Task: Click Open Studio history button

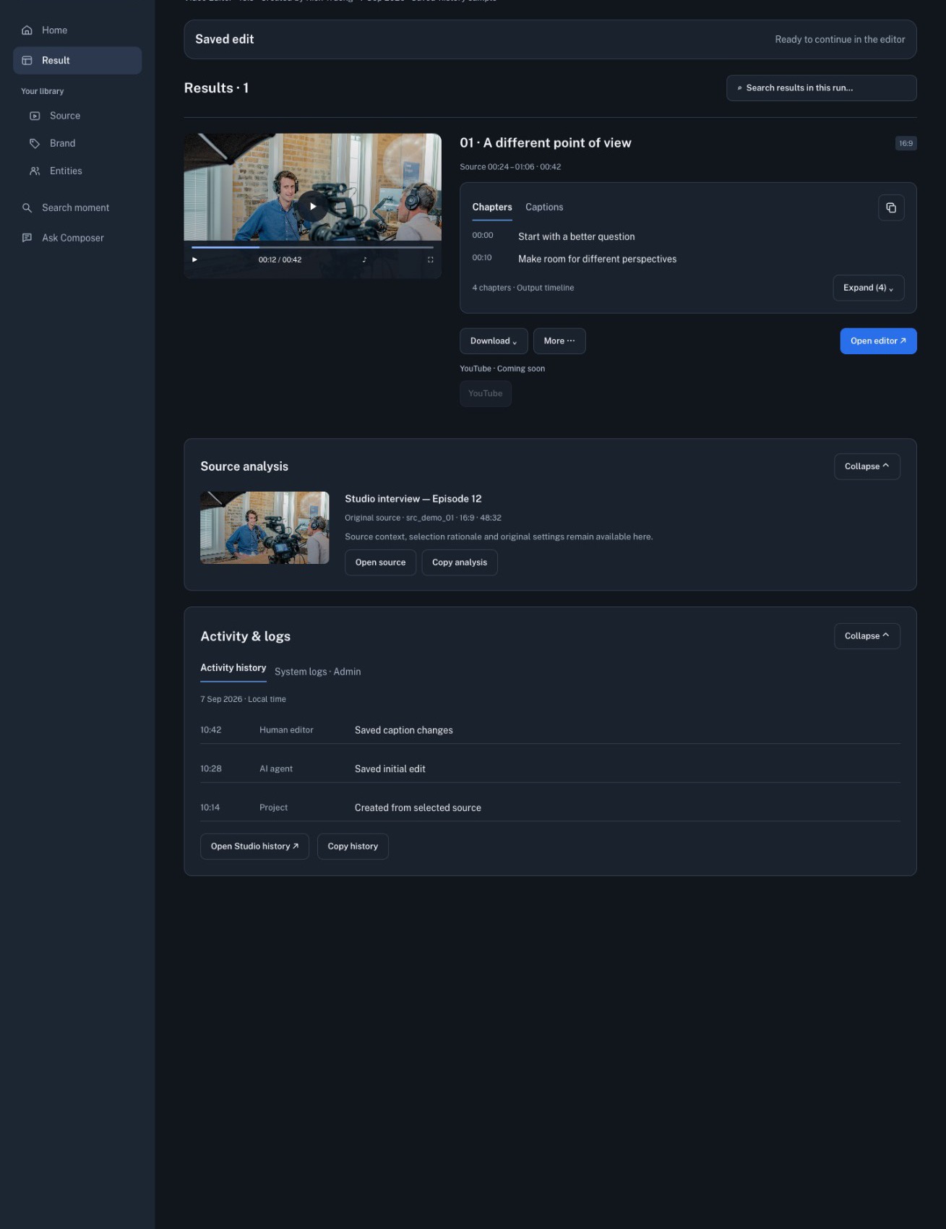Action: pyautogui.click(x=254, y=847)
